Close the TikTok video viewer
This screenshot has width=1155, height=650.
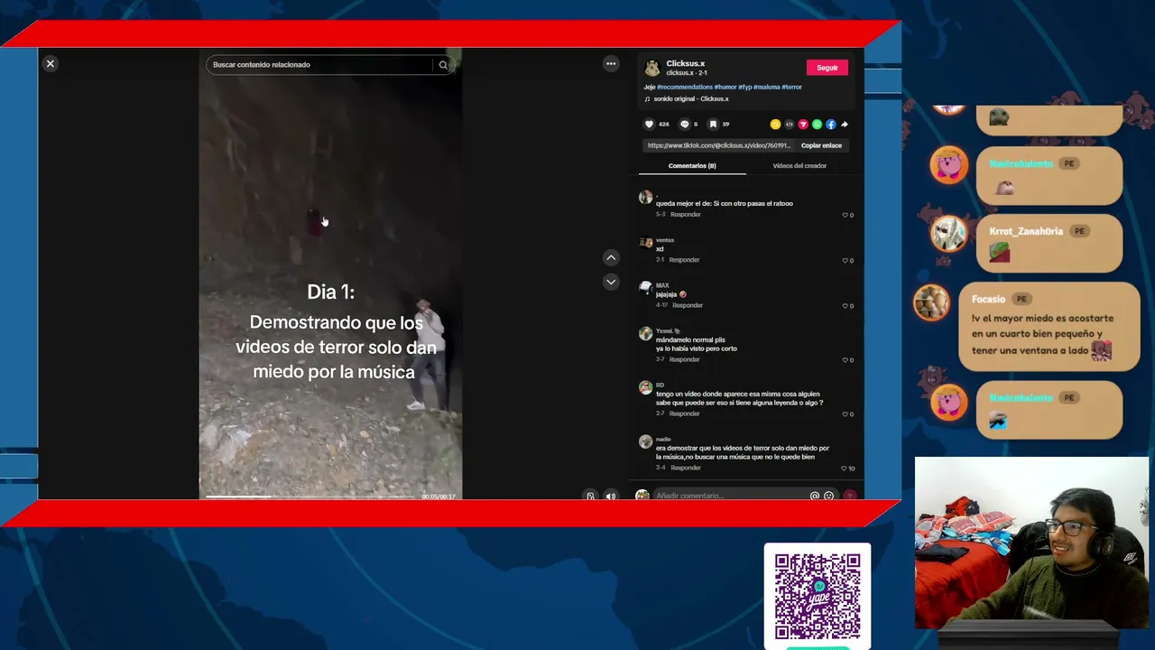[x=51, y=63]
